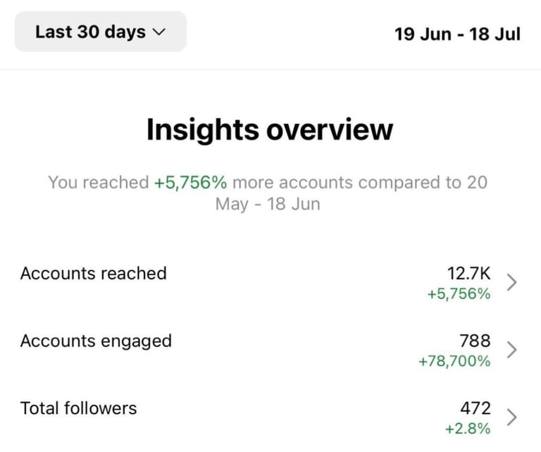Click +5,756% under the 12.7K value
This screenshot has width=541, height=452.
pos(459,294)
